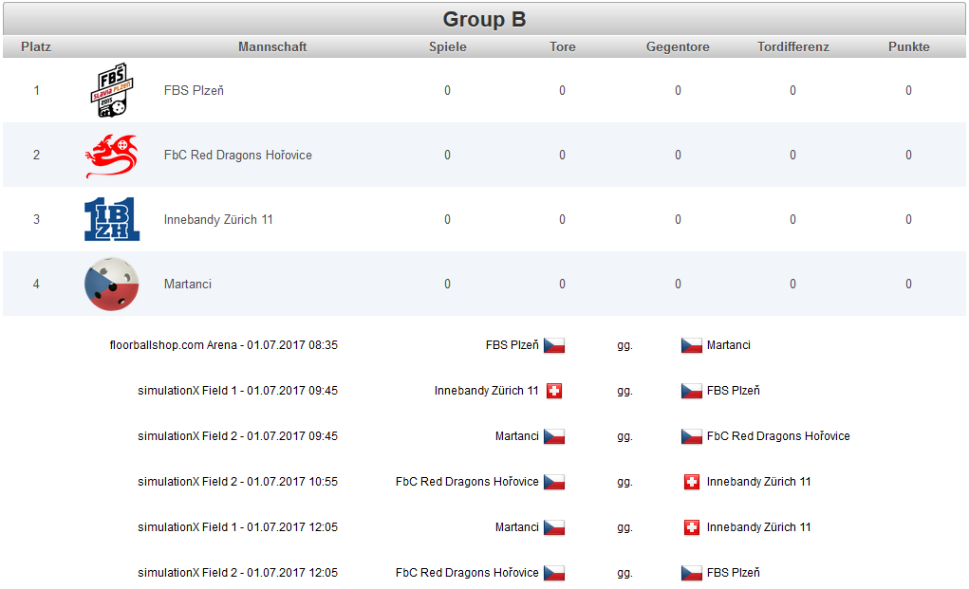Open FbC Red Dragons Hořovice in standings table
Viewport: 969px width, 589px height.
pos(238,155)
